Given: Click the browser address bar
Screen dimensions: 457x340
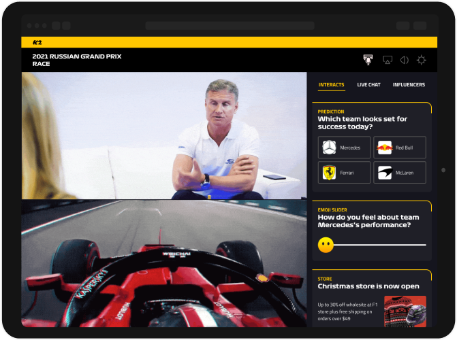Looking at the screenshot, I should [230, 26].
